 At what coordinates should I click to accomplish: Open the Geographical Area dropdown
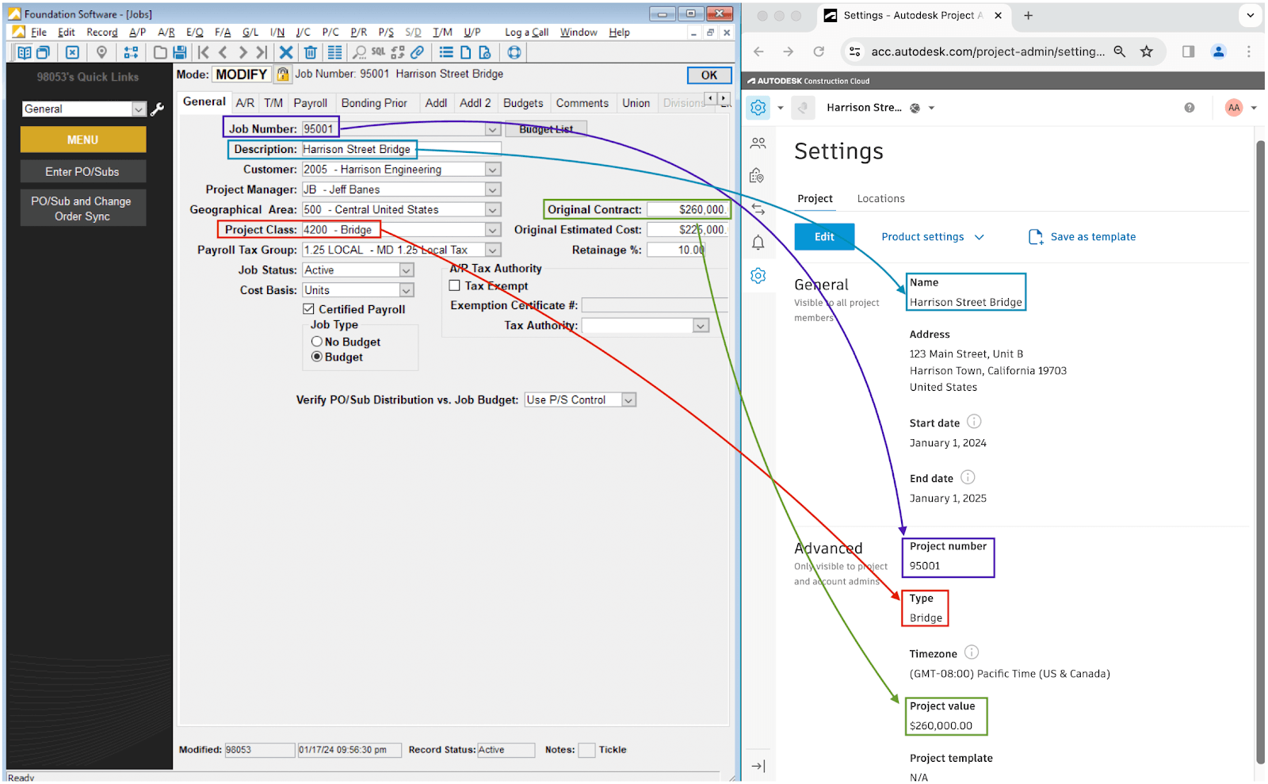(x=493, y=210)
